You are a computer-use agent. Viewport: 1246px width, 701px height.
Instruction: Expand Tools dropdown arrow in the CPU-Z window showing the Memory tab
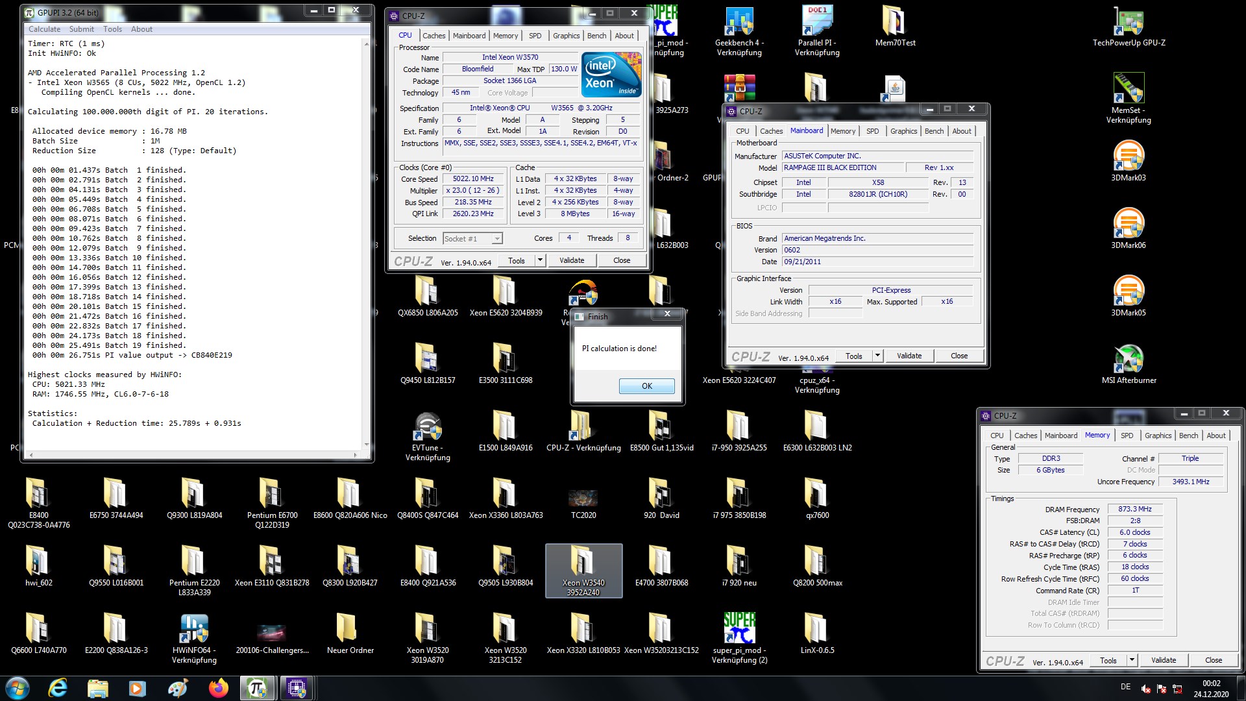(x=1131, y=660)
